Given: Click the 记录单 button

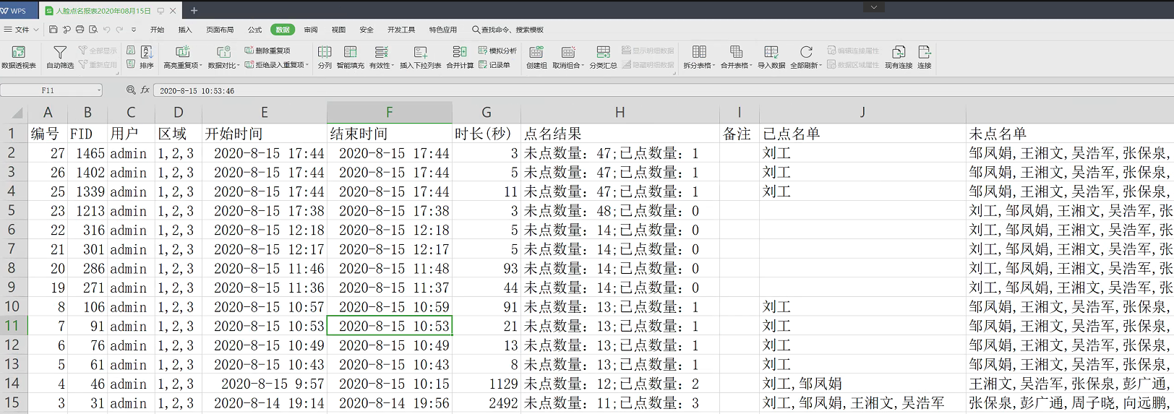Looking at the screenshot, I should coord(494,65).
